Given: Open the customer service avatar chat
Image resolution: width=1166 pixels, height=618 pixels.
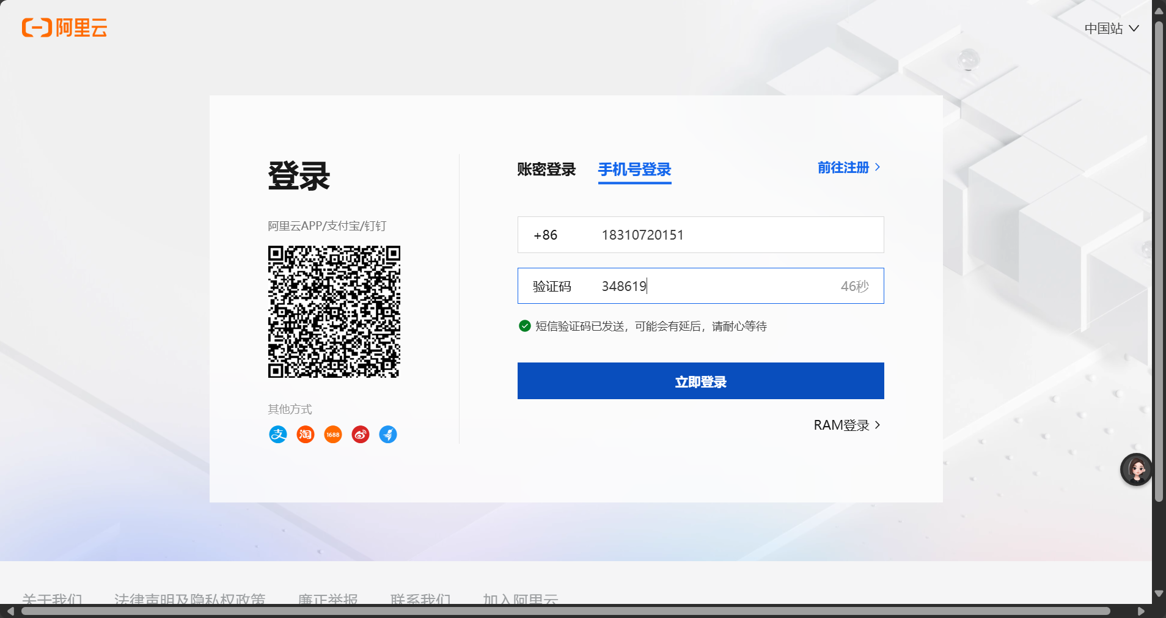Looking at the screenshot, I should tap(1136, 469).
